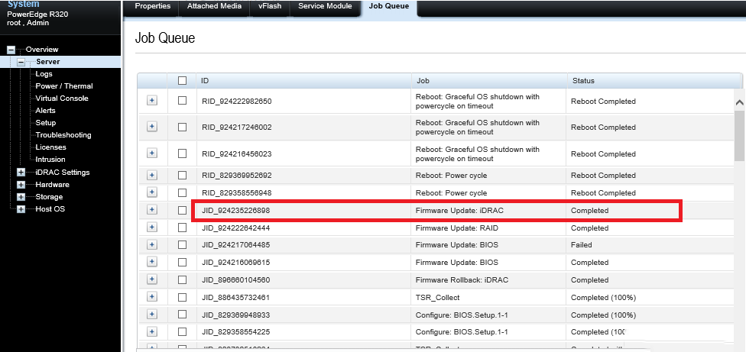Screen dimensions: 746x352
Task: Click the job list vertical scrollbar thumb
Action: tap(739, 135)
